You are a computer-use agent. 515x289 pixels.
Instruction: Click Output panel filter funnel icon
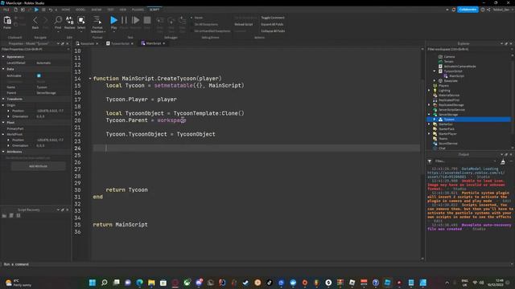(x=430, y=161)
